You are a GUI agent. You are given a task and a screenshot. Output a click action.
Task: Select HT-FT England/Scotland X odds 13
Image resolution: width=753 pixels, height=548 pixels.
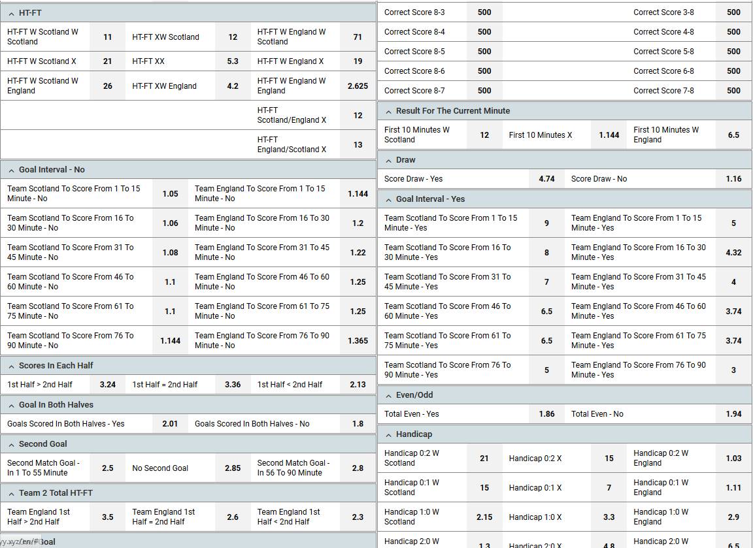[358, 144]
